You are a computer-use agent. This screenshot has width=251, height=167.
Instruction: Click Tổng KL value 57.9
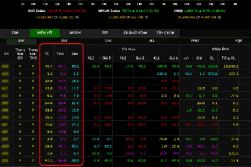coord(235,139)
